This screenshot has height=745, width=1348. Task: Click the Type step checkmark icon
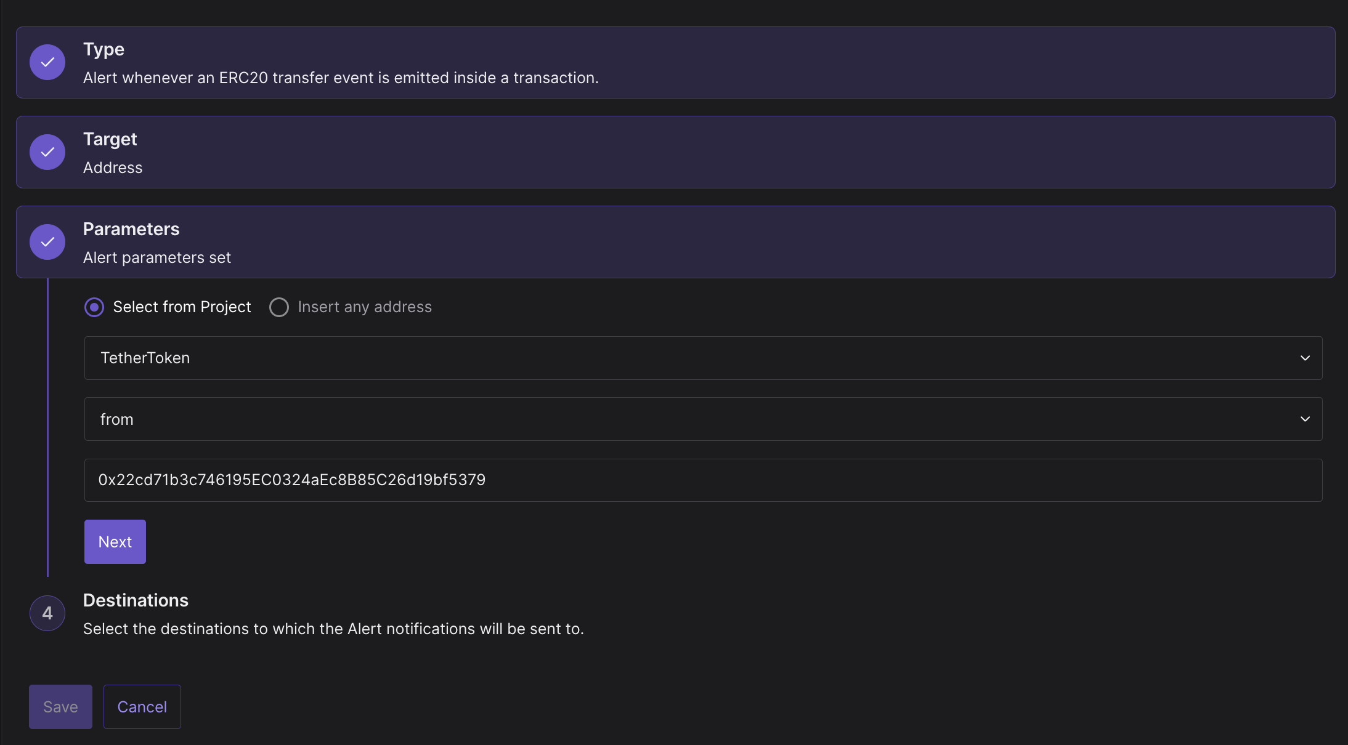coord(47,62)
